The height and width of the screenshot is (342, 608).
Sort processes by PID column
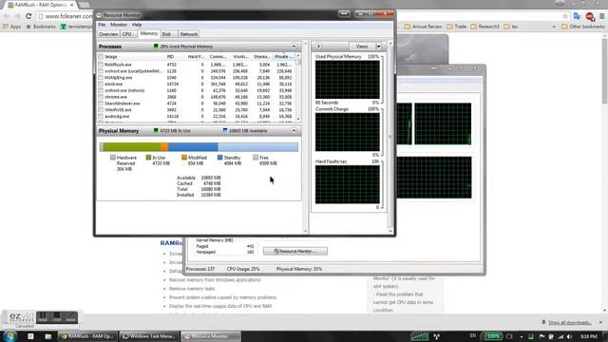point(170,57)
